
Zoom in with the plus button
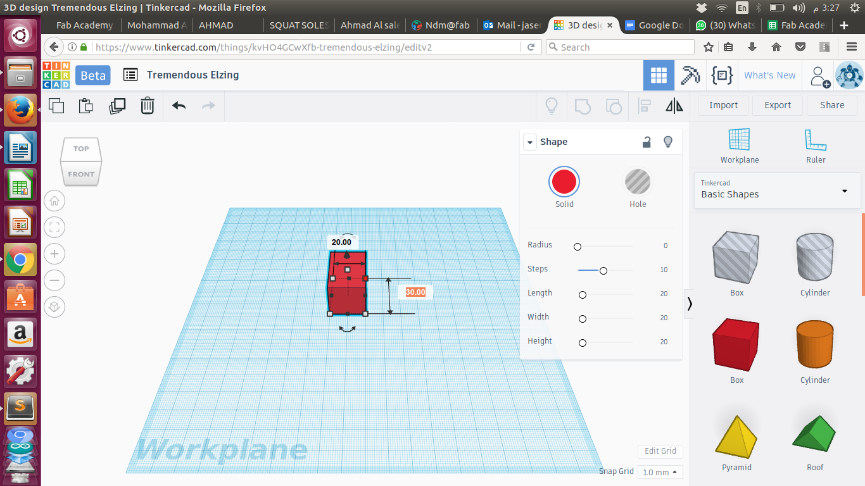pos(55,254)
